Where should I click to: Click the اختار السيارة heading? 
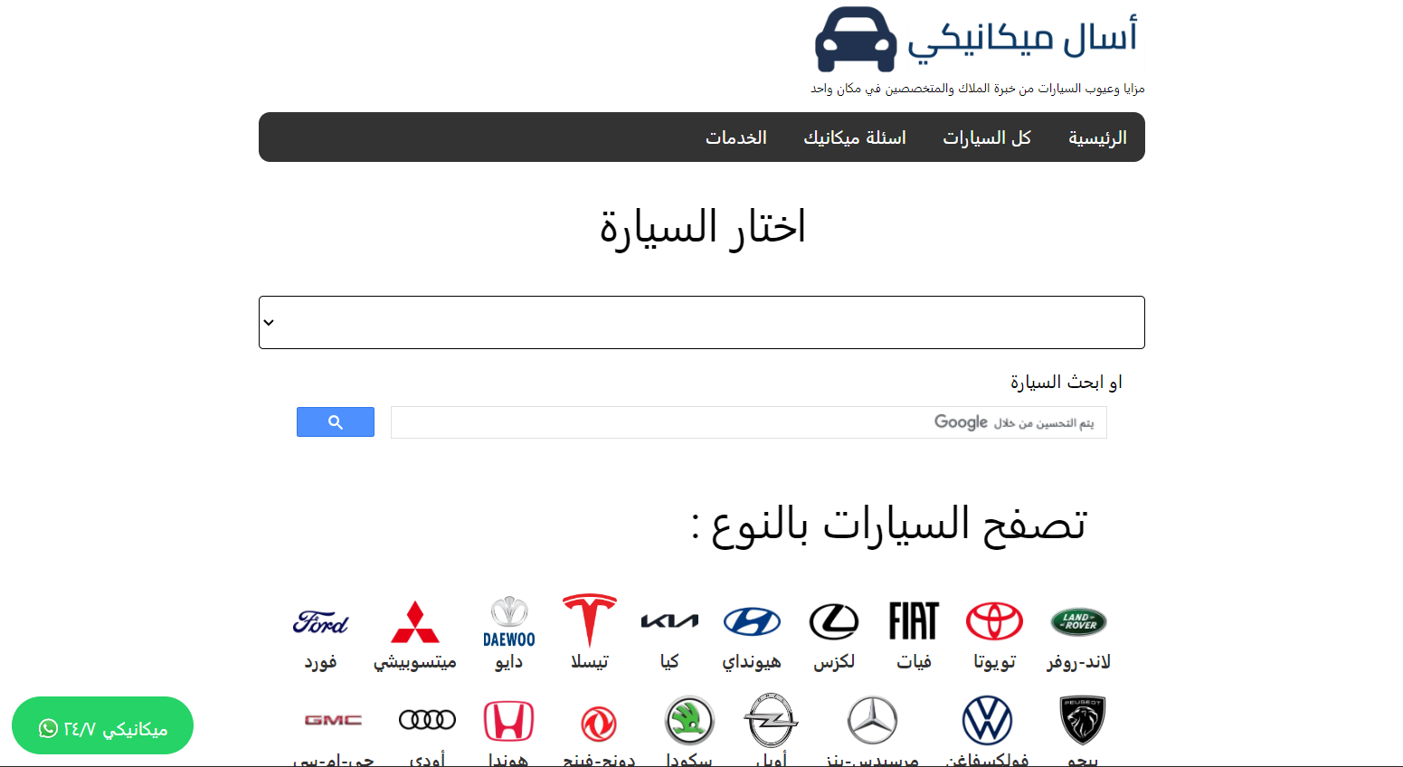[702, 226]
